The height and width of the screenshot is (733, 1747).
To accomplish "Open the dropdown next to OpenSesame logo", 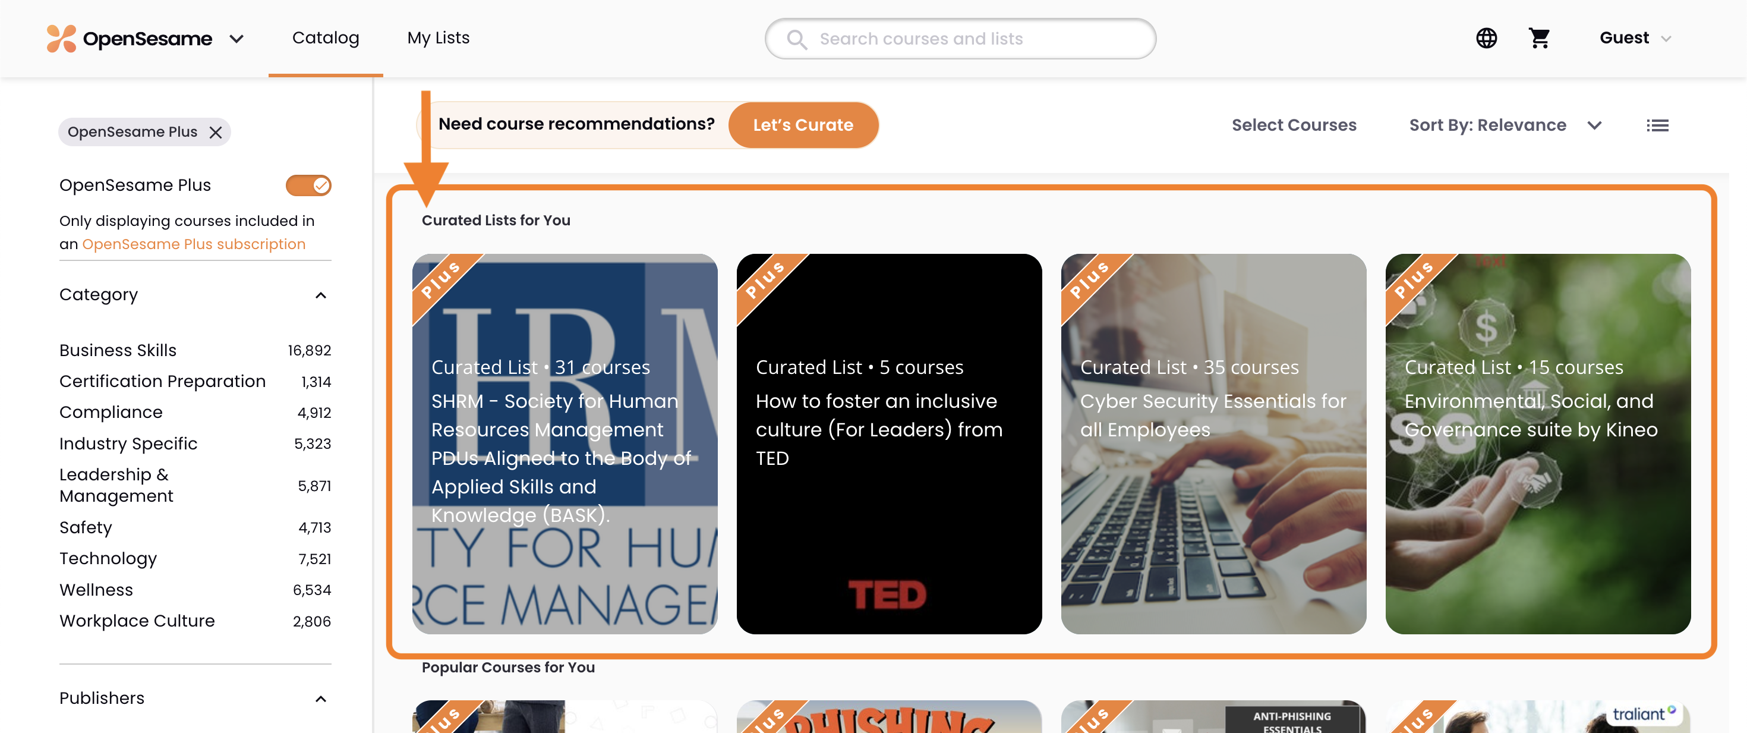I will (x=236, y=39).
